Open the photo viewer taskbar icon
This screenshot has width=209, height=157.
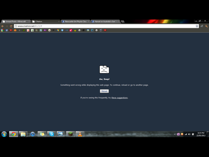[x=61, y=134]
